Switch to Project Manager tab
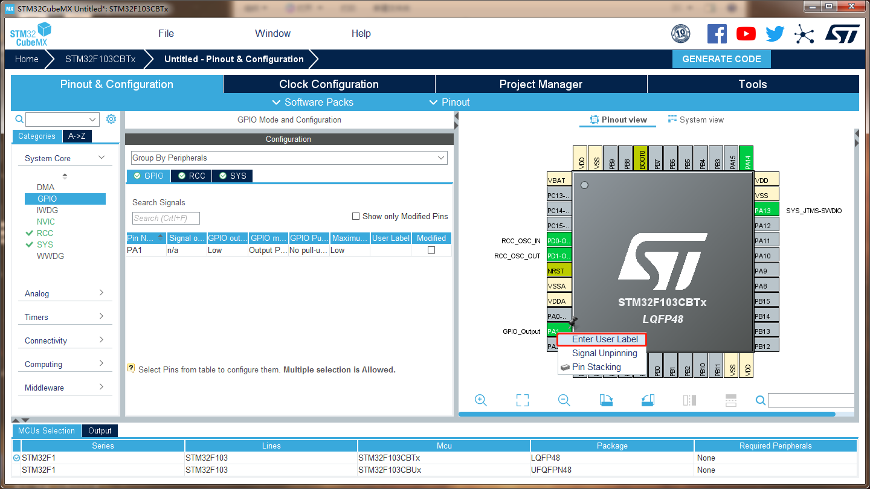The image size is (870, 489). [541, 85]
